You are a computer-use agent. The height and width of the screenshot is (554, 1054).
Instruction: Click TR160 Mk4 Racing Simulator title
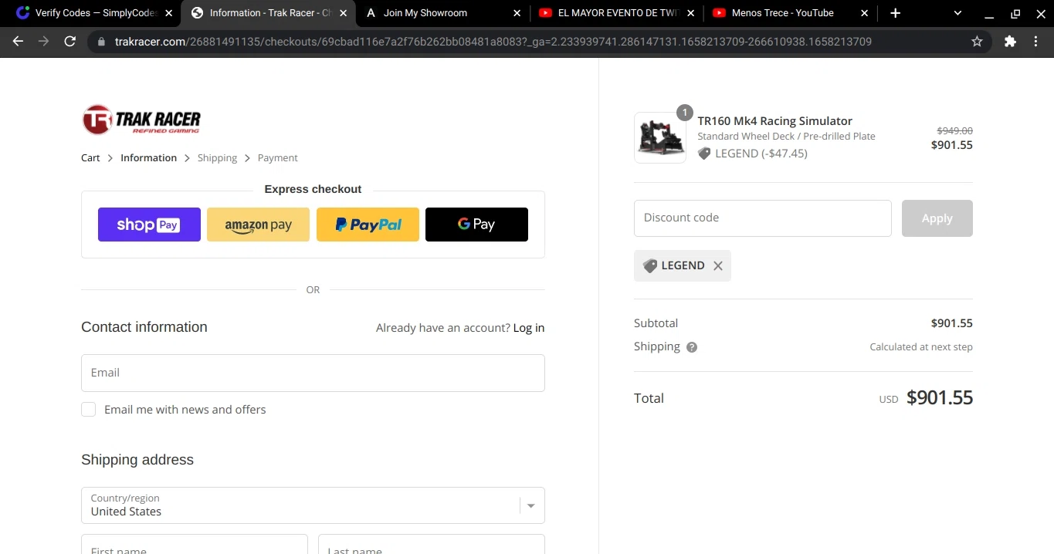(774, 121)
